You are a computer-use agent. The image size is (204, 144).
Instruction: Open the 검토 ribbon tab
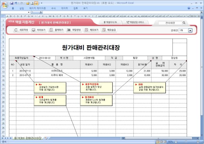pyautogui.click(x=76, y=8)
